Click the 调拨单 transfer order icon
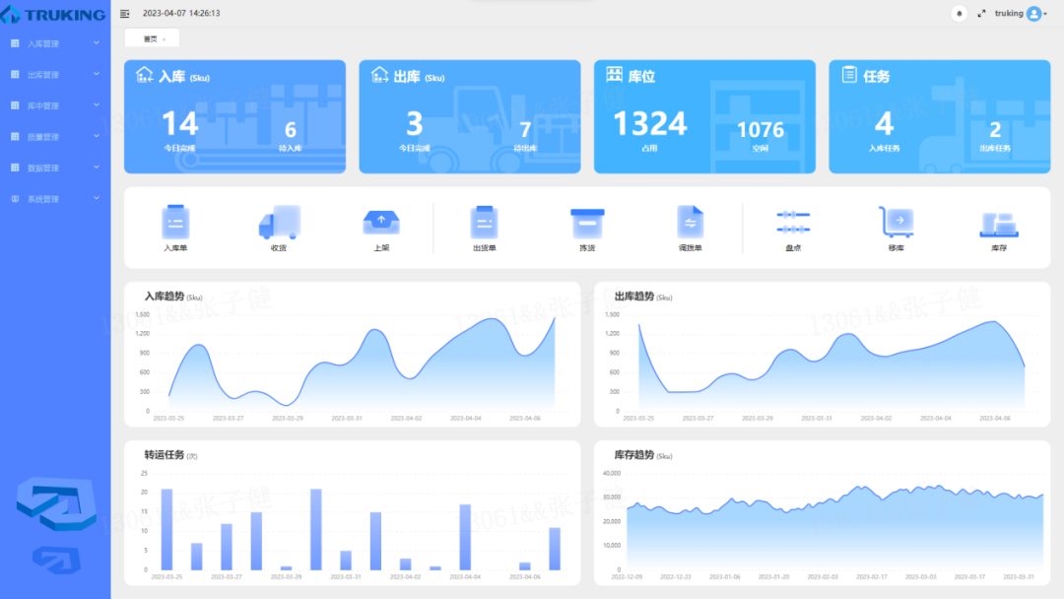Image resolution: width=1064 pixels, height=599 pixels. pyautogui.click(x=690, y=222)
